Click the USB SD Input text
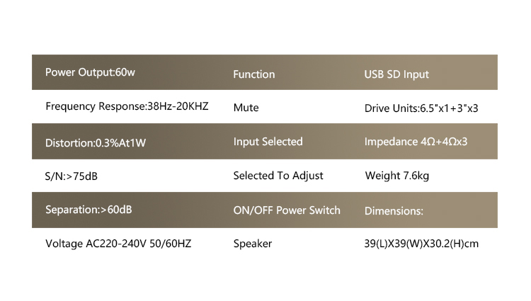Screen dimensions: 531x301 (x=396, y=75)
